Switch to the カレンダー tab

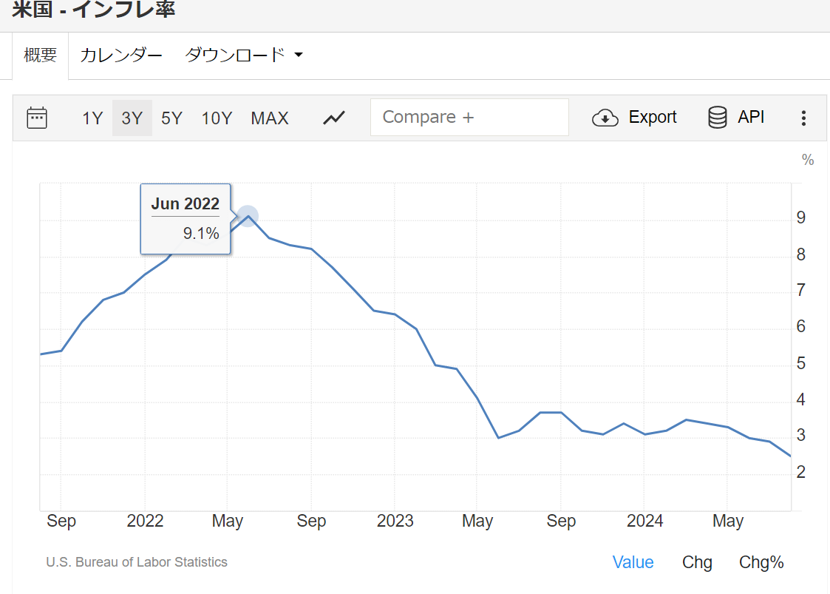[120, 55]
